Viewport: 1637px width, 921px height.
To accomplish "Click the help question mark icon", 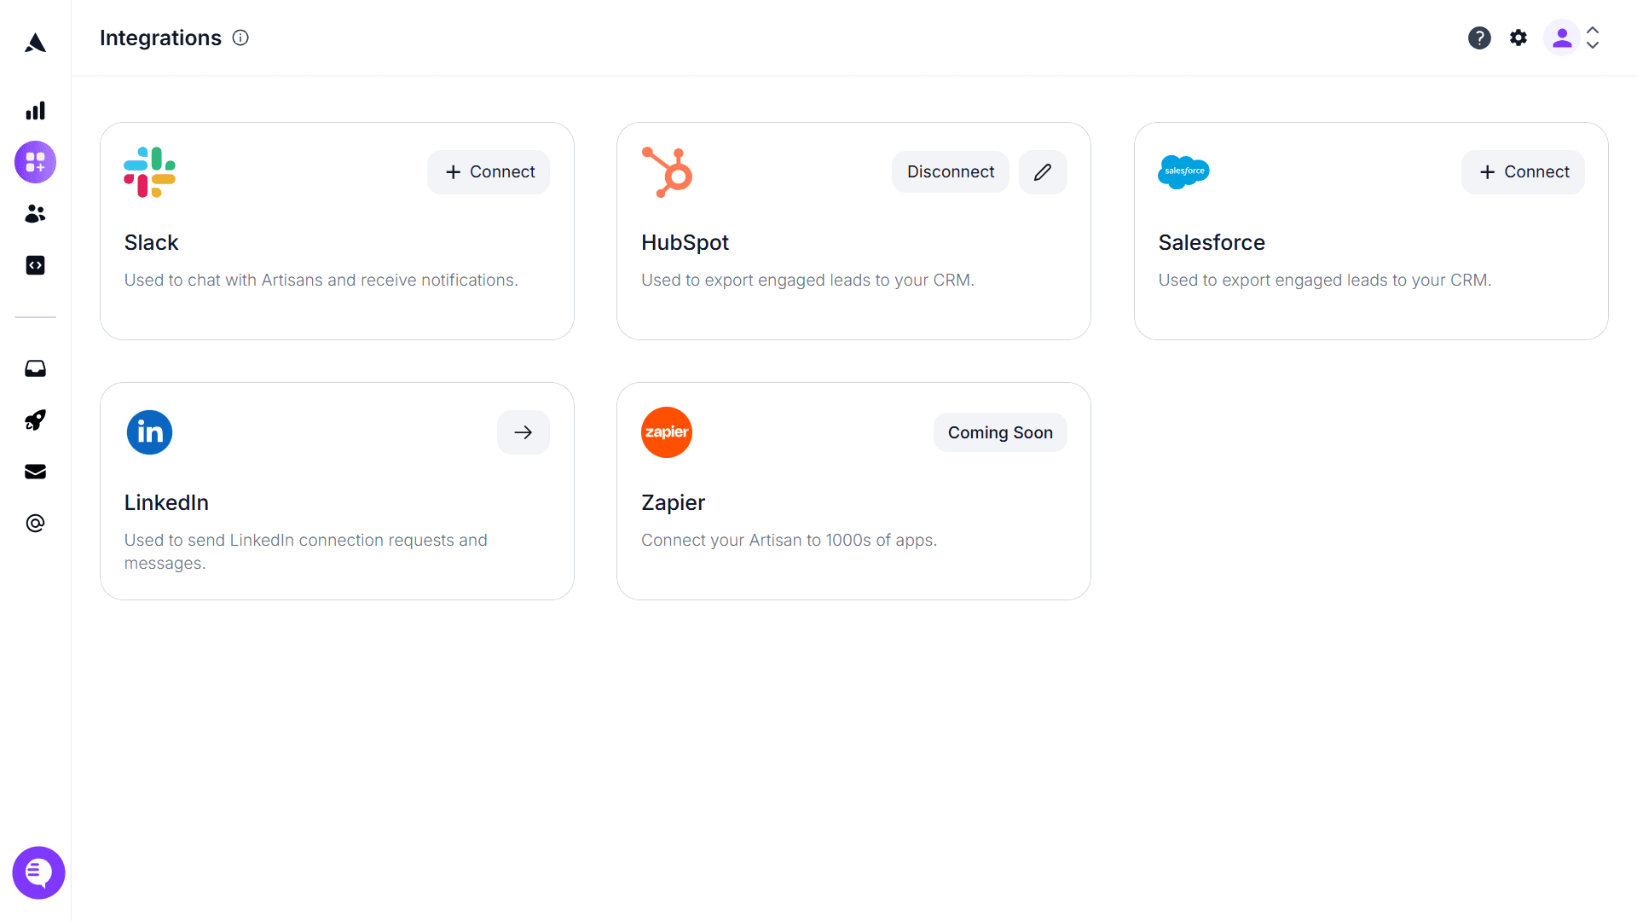I will tap(1479, 38).
